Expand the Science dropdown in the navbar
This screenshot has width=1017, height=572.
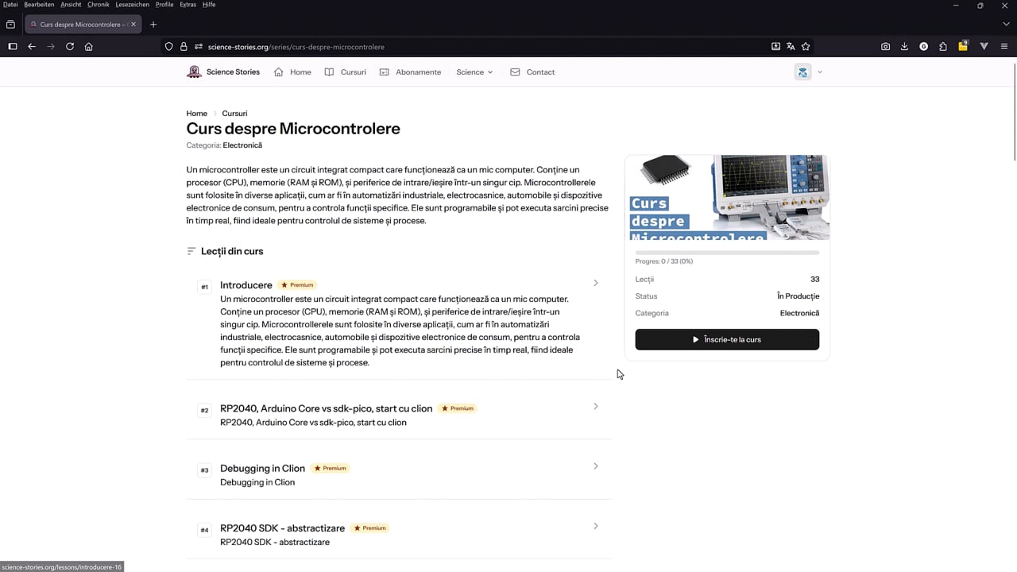pyautogui.click(x=474, y=72)
